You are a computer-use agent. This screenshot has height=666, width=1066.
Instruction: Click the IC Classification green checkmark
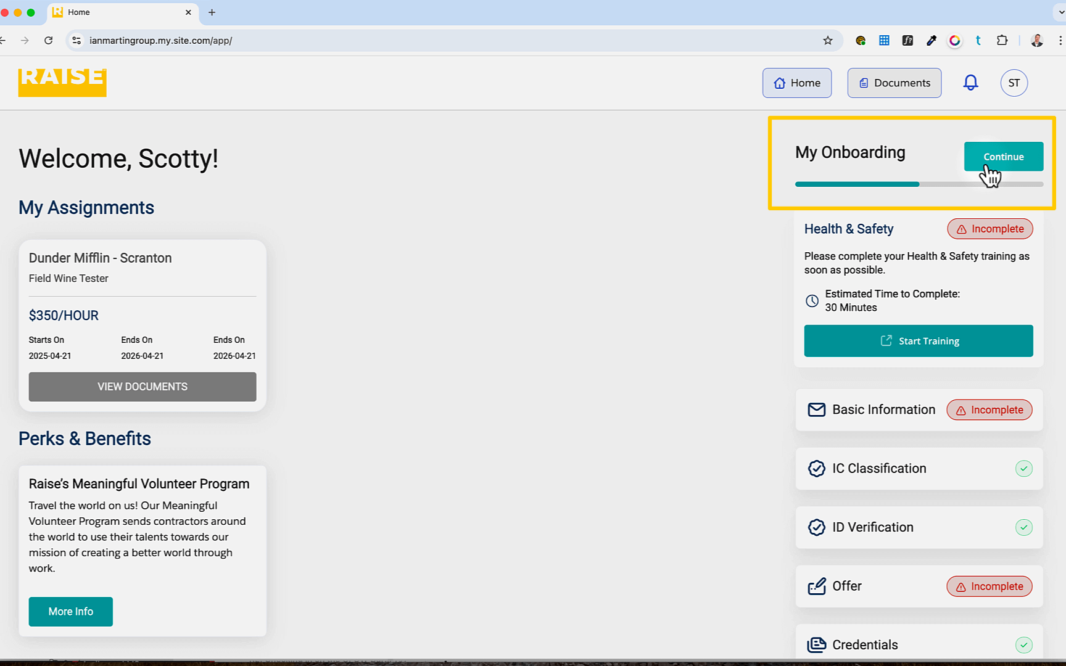pyautogui.click(x=1023, y=469)
